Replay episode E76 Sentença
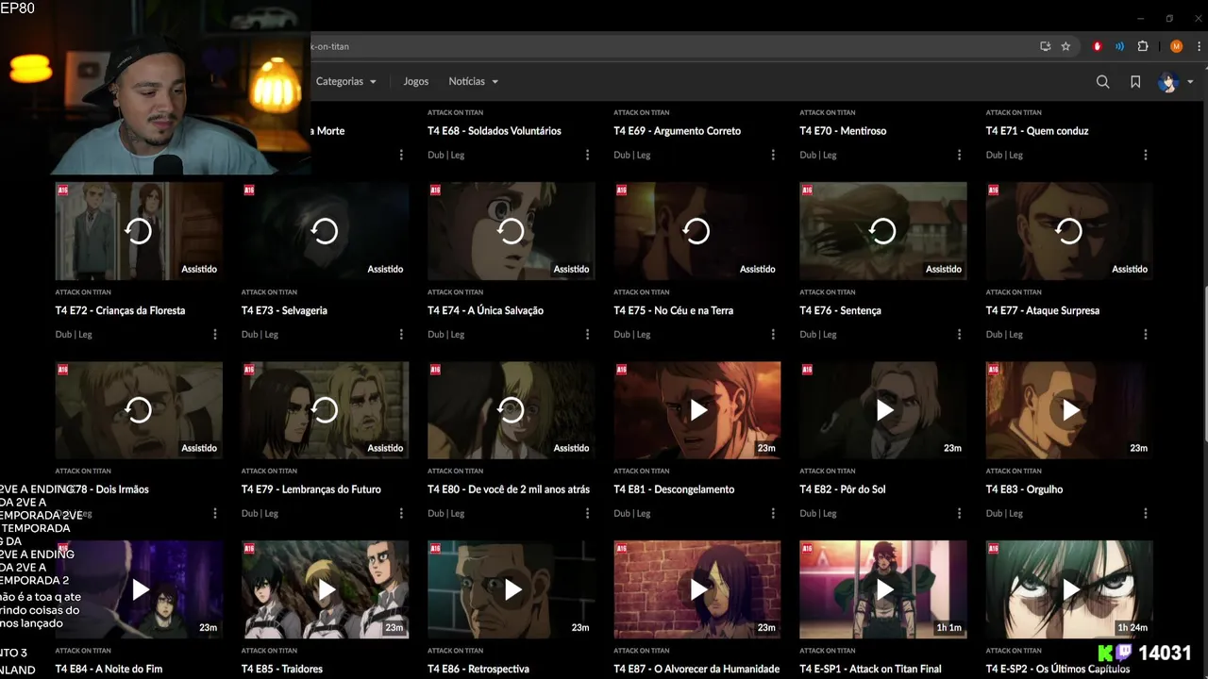The height and width of the screenshot is (679, 1208). (882, 231)
